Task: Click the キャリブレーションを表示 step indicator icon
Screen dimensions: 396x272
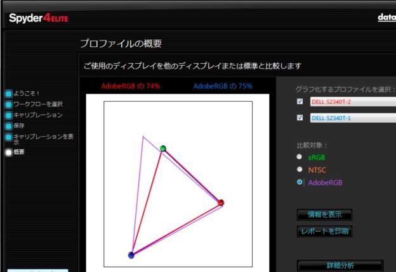Action: (x=9, y=137)
